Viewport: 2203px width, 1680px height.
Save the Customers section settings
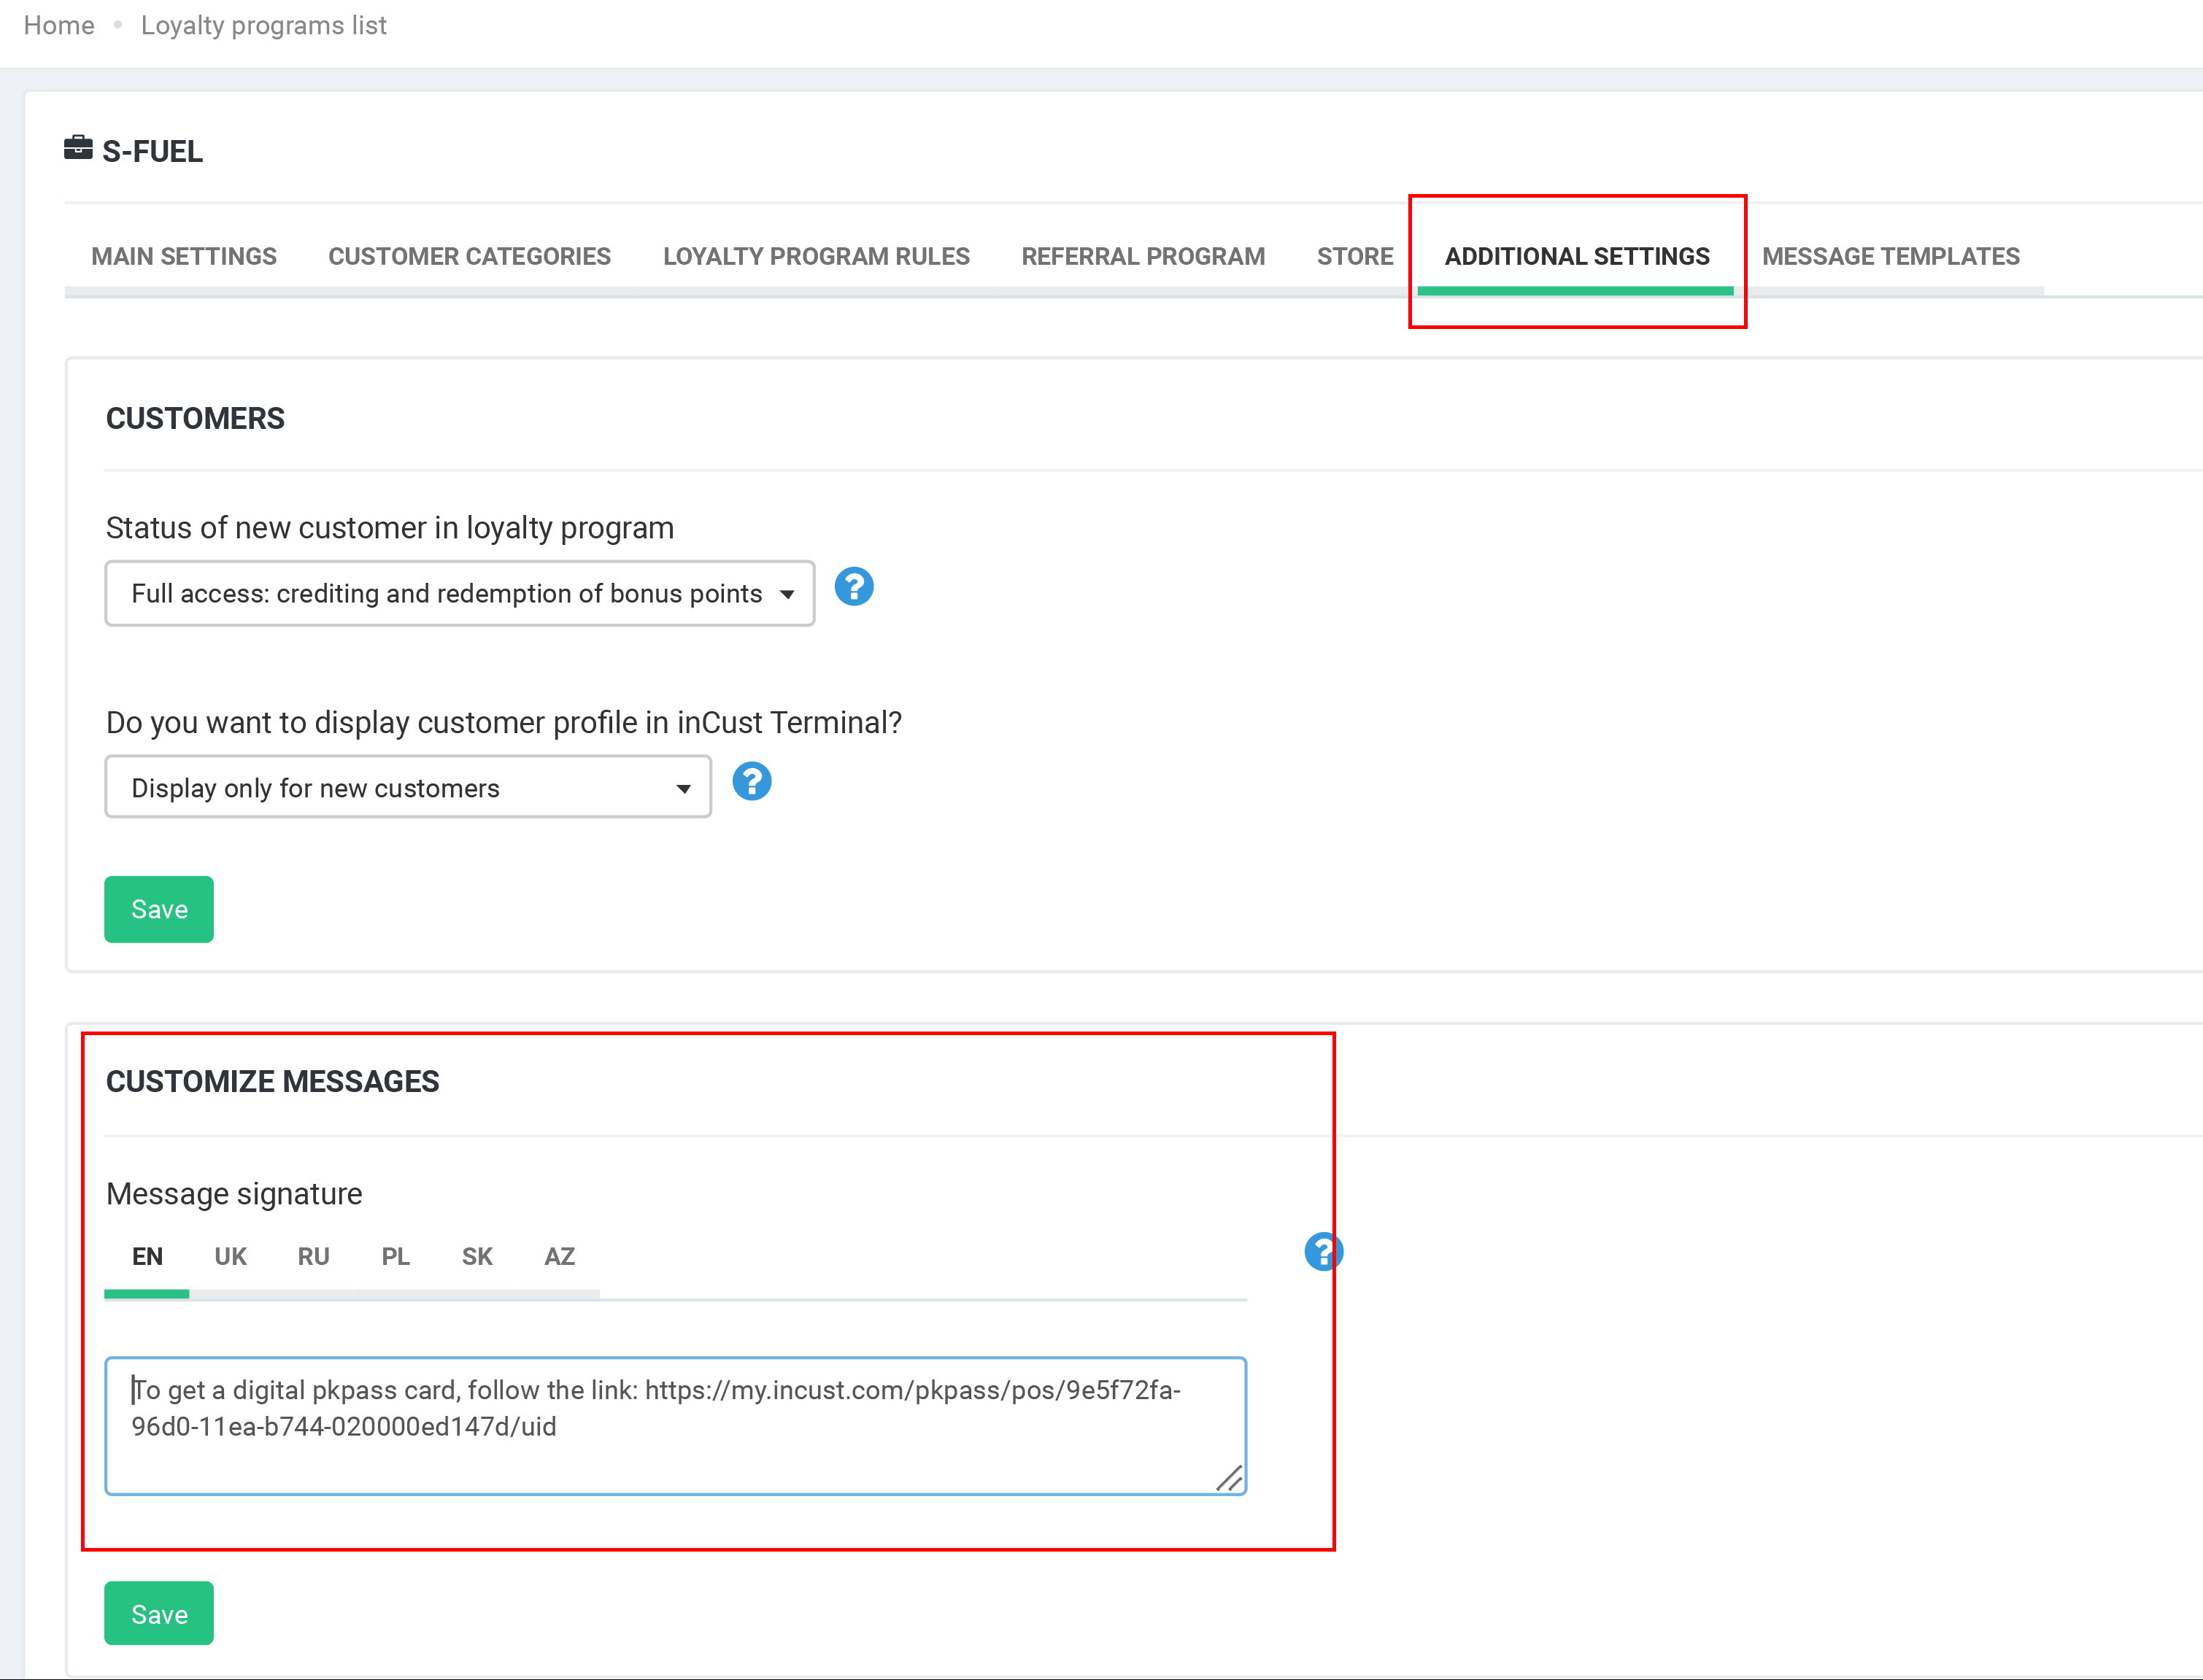[159, 910]
